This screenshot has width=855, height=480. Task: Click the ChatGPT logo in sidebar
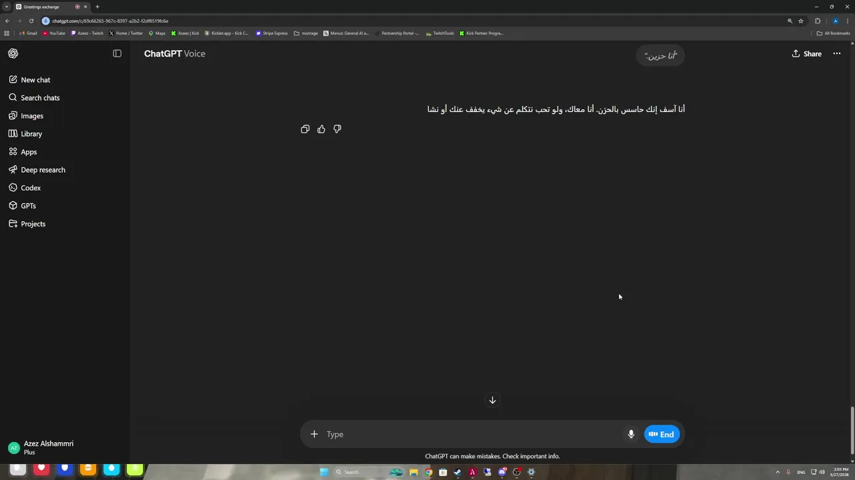[13, 53]
